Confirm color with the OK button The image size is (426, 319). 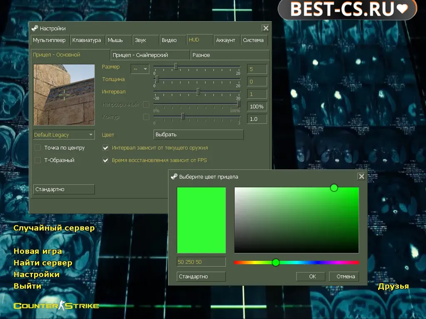point(310,276)
